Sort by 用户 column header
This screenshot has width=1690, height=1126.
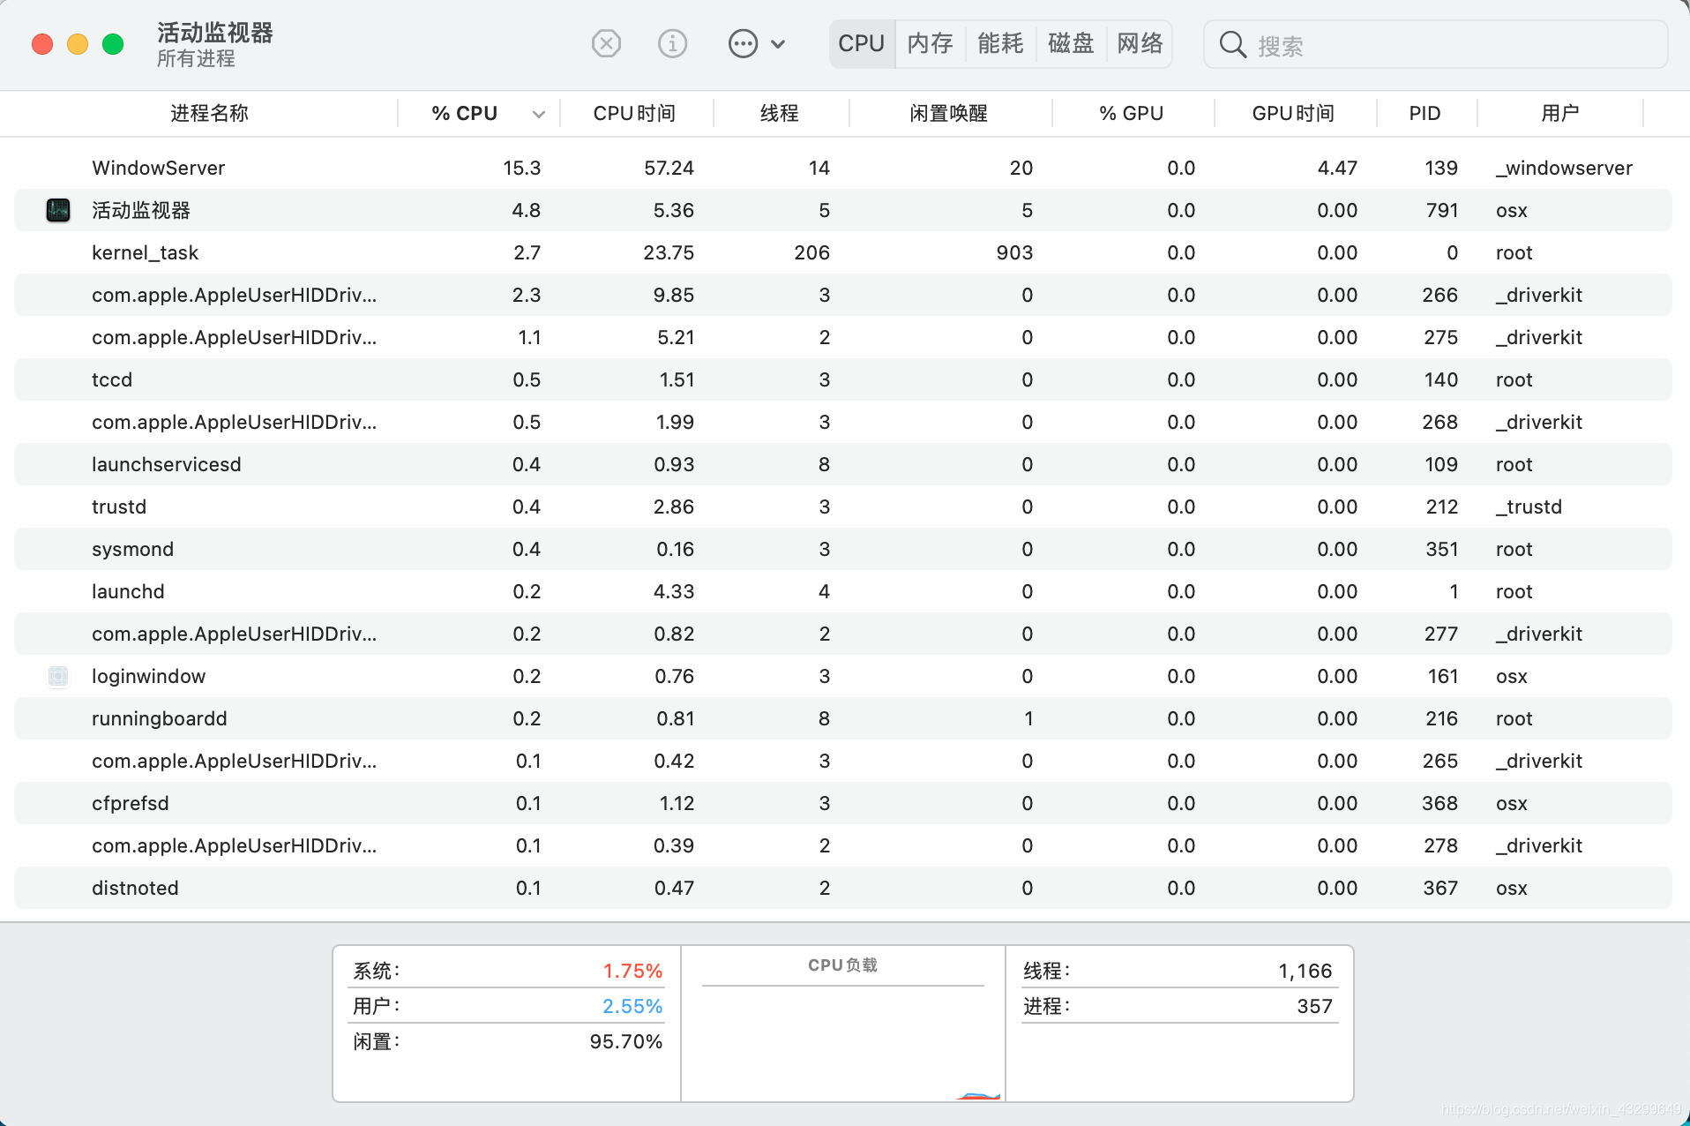pyautogui.click(x=1559, y=113)
